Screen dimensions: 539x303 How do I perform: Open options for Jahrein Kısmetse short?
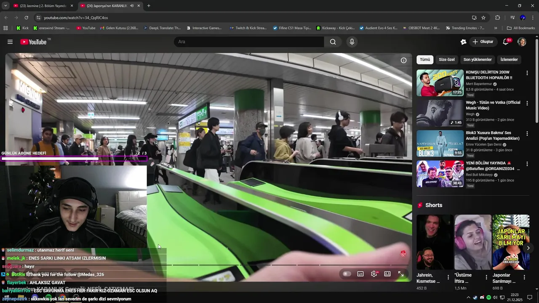pyautogui.click(x=448, y=277)
